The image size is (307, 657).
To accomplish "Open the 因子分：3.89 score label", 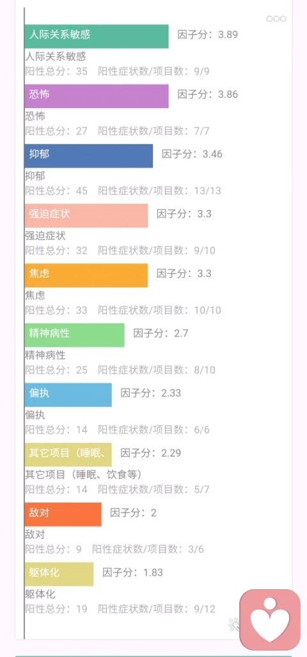I will (x=208, y=35).
